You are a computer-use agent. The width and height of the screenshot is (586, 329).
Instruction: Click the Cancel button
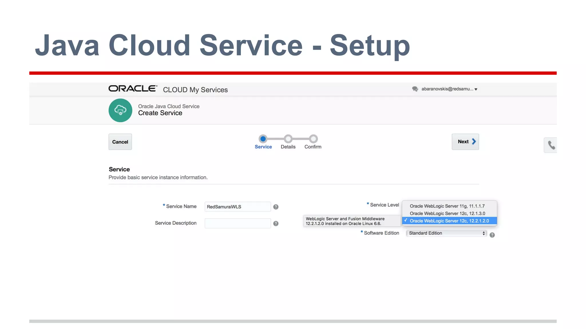120,142
